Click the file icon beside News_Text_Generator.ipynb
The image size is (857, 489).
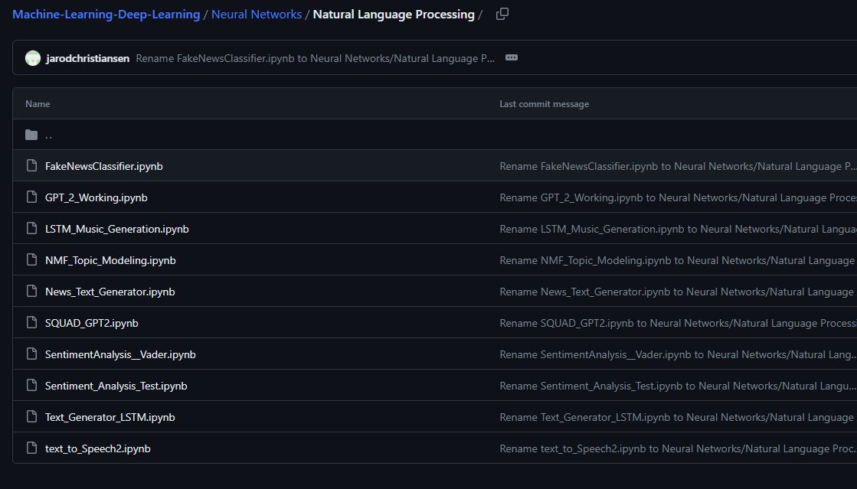[x=31, y=292]
